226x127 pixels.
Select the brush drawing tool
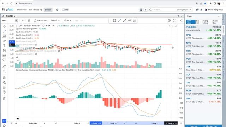(x=4, y=41)
